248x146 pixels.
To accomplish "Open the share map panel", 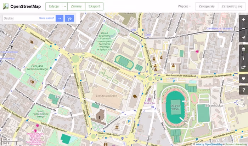I will 243,67.
